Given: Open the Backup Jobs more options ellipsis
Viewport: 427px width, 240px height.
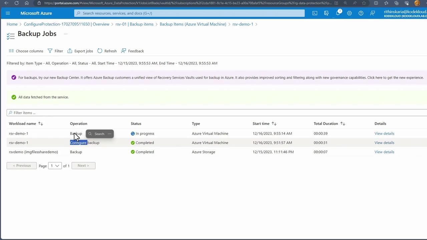Looking at the screenshot, I should coord(65,34).
